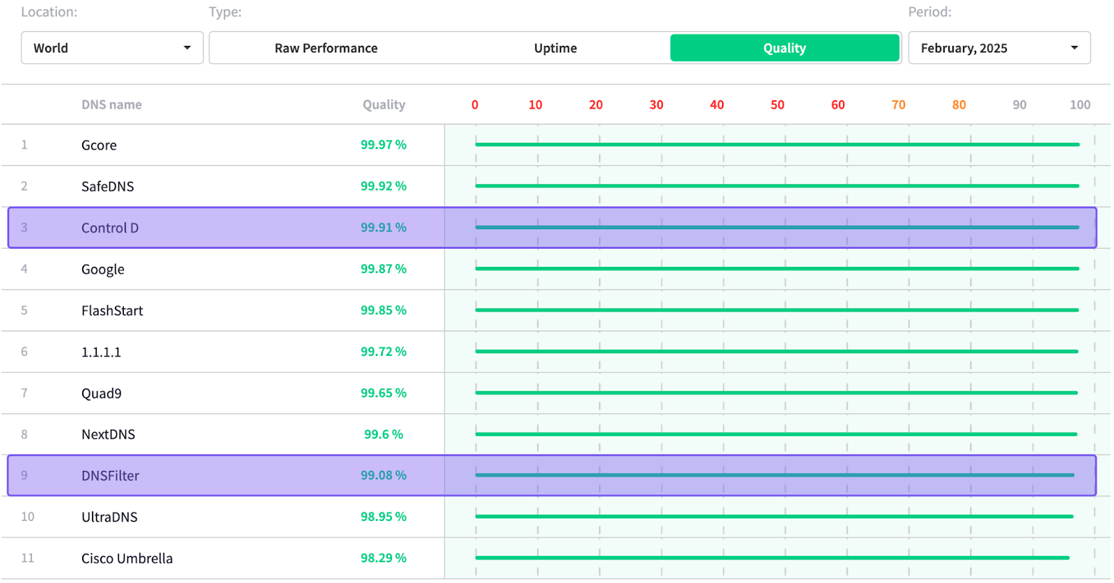Click the UltraDNS quality bar
The width and height of the screenshot is (1114, 583).
click(x=774, y=516)
